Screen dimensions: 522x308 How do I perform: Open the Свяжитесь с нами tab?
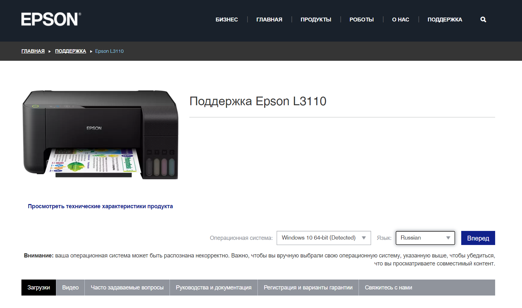[x=389, y=288]
